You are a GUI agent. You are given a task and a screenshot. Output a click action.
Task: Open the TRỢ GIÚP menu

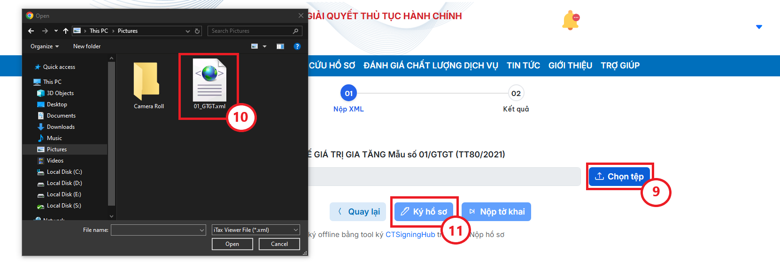(x=620, y=66)
